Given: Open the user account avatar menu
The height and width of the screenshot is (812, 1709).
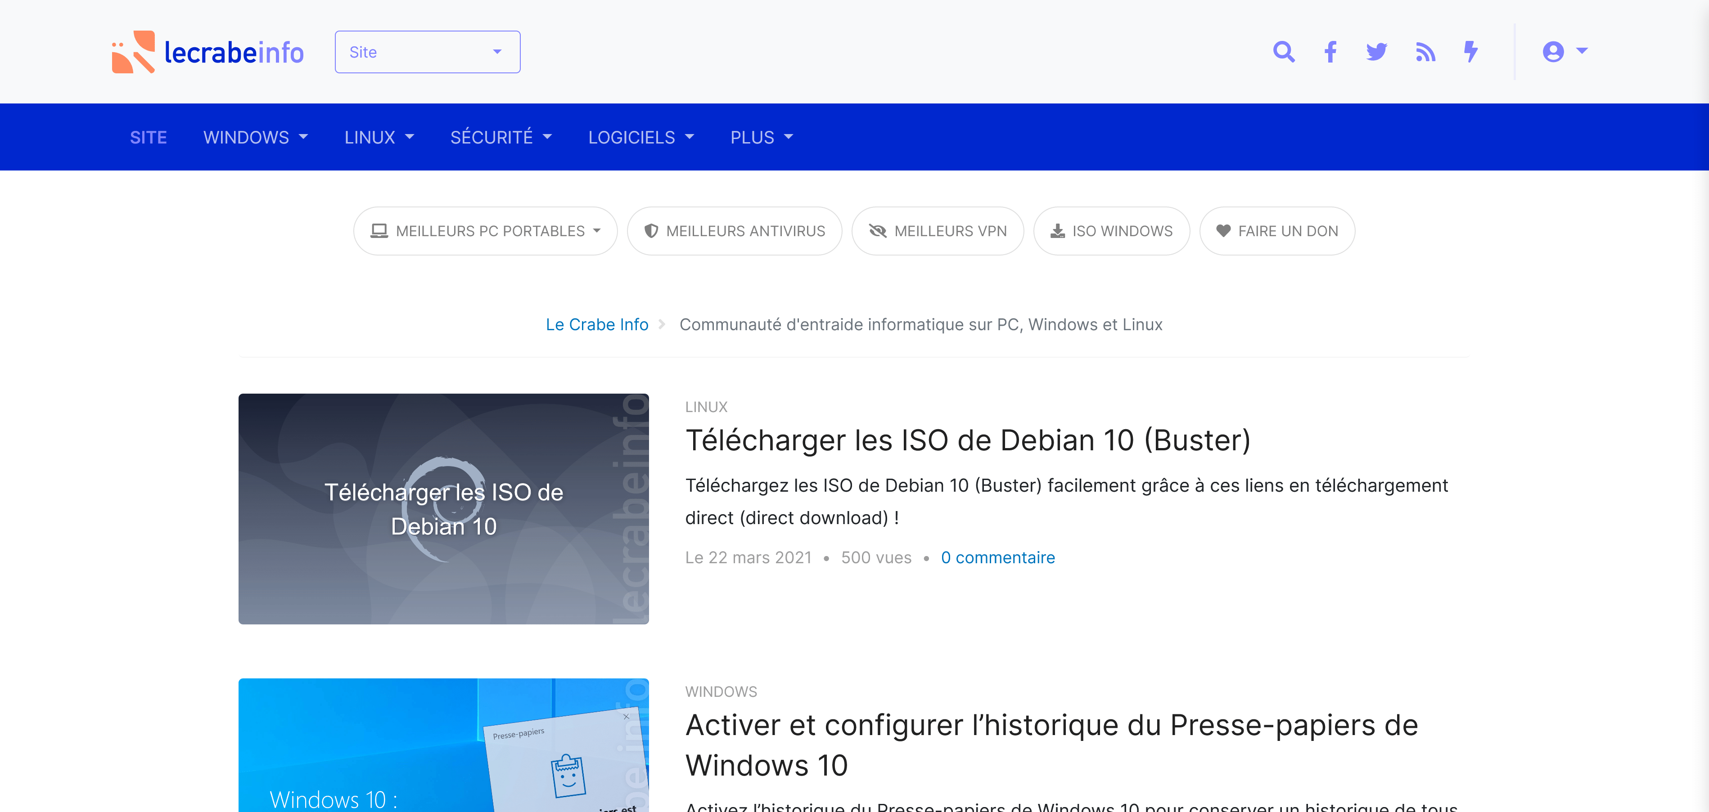Looking at the screenshot, I should [1565, 52].
